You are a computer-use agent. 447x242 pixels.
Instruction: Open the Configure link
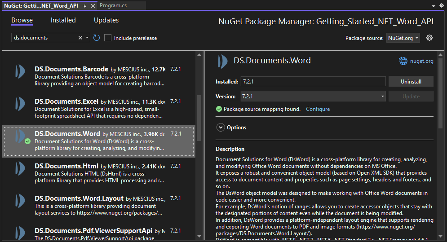[318, 109]
